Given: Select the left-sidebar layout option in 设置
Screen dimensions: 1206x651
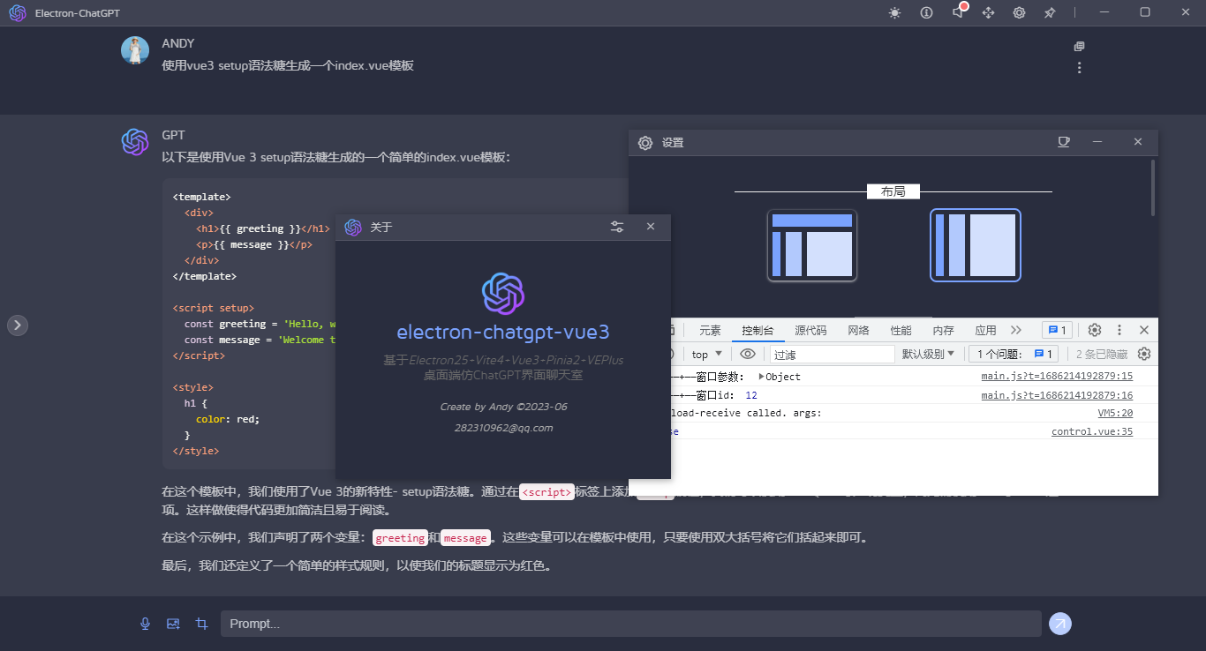Looking at the screenshot, I should [x=811, y=244].
